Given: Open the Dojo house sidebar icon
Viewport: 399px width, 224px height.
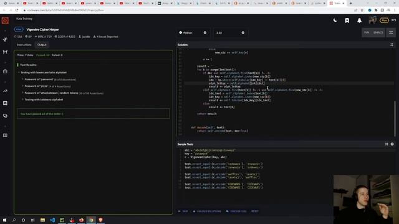Looking at the screenshot, I should coord(5,72).
